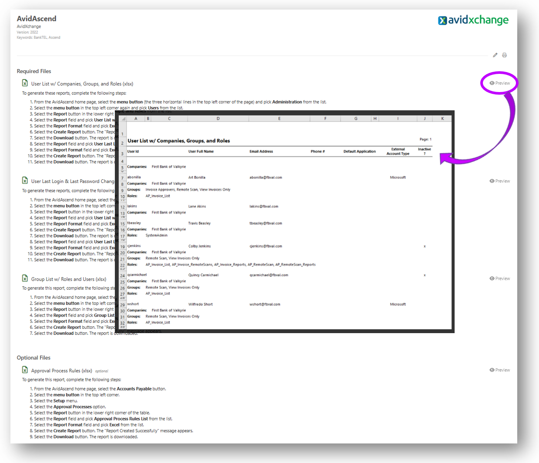Screen dimensions: 539x463
Task: Click the avidxchange logo
Action: tap(473, 20)
